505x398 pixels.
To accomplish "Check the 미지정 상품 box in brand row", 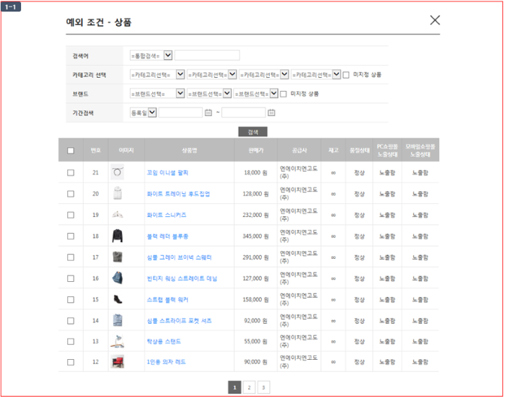I will point(284,94).
